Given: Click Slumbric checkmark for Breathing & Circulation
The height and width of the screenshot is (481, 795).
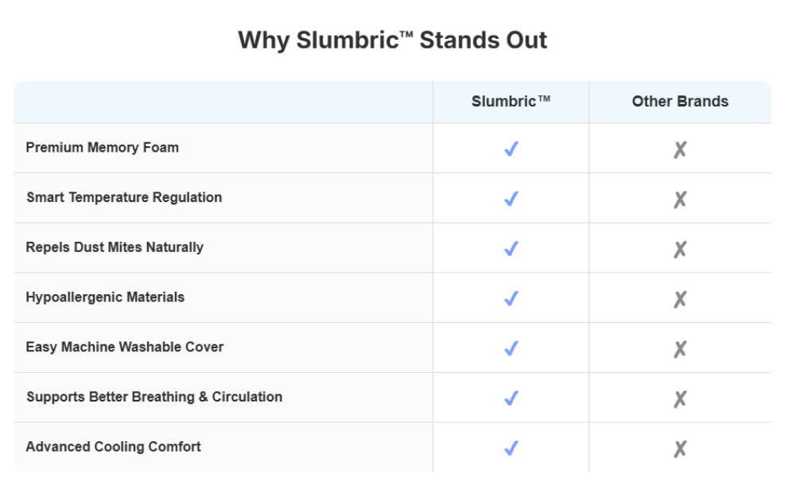Looking at the screenshot, I should [511, 398].
